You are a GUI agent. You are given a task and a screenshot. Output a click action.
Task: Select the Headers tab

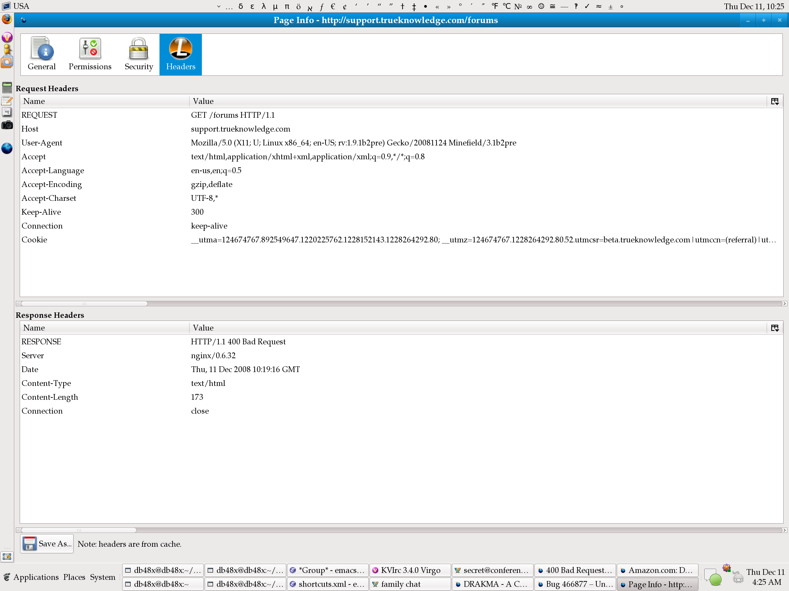[181, 54]
